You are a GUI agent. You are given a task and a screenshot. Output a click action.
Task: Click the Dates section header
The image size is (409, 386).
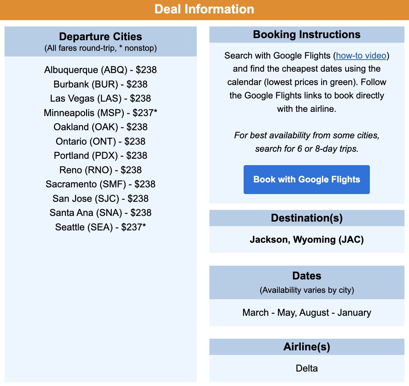point(306,276)
